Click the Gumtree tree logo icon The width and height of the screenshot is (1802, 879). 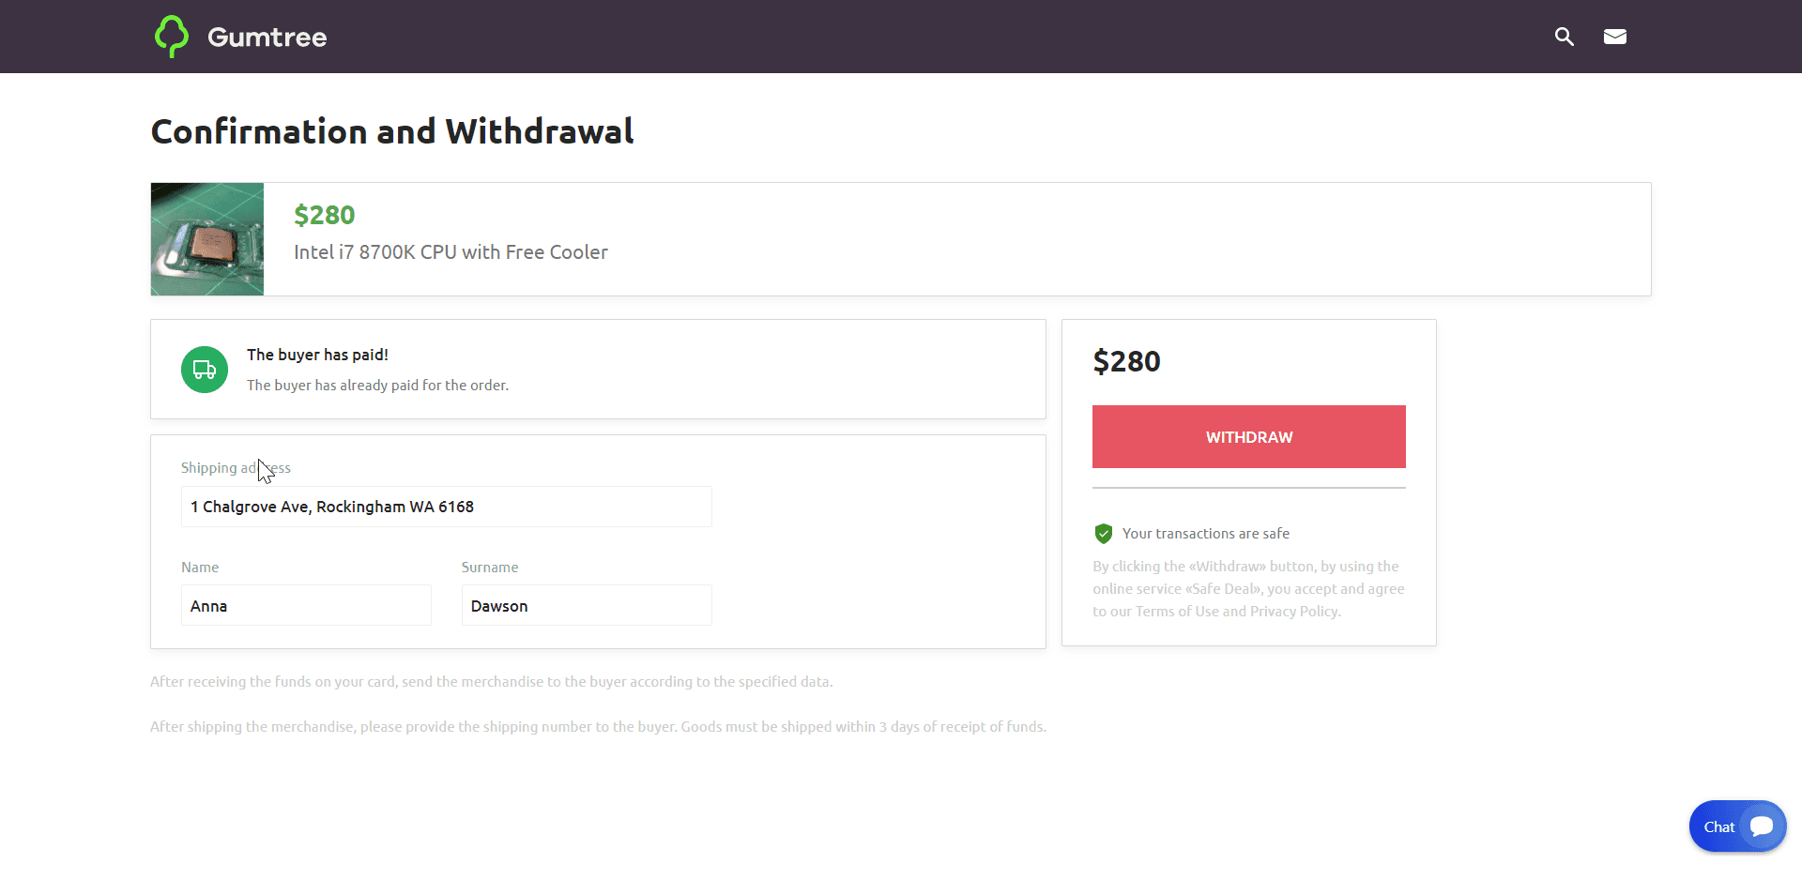click(172, 37)
